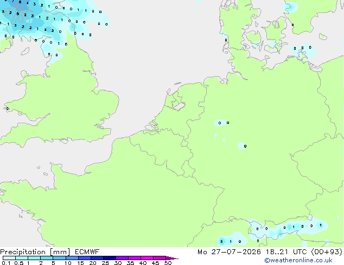Select the 0.1 mm legend color swatch
Viewport: 344px width, 265px height.
coord(9,258)
